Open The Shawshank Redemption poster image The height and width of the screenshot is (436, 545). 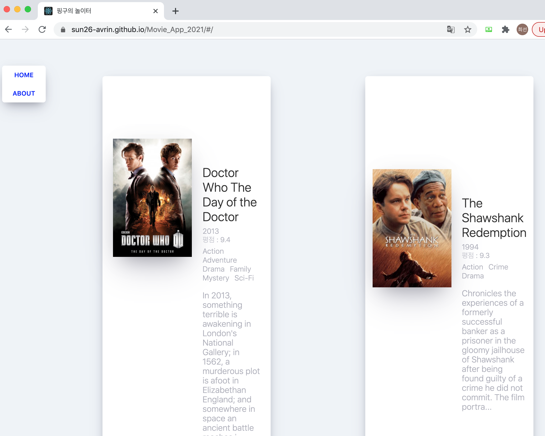pyautogui.click(x=412, y=228)
